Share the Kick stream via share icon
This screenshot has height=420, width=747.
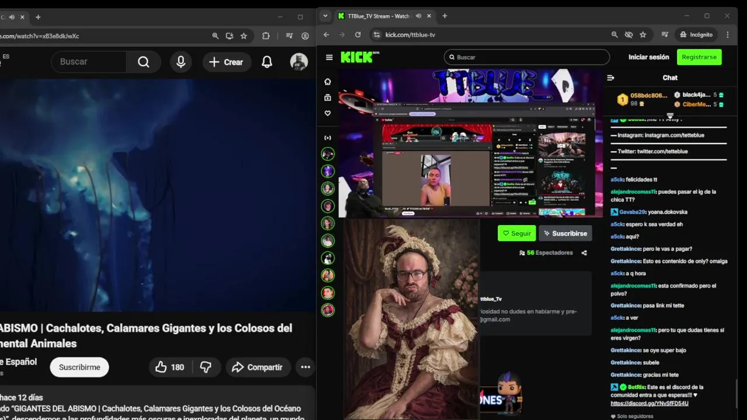[584, 253]
